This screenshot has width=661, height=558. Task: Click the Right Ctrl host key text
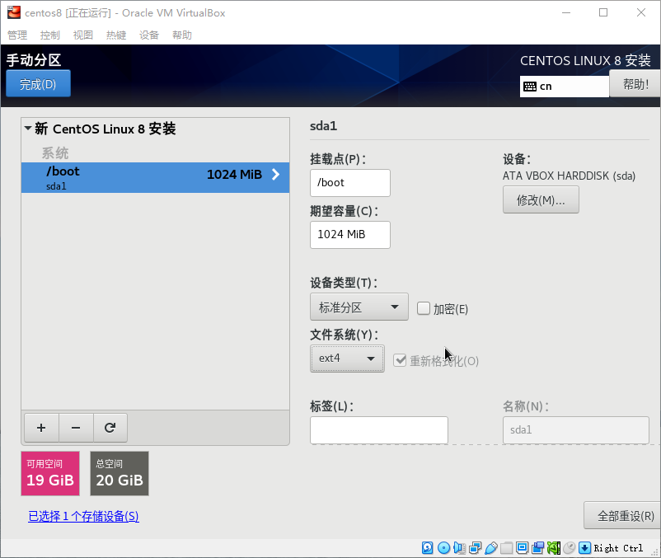coord(618,548)
